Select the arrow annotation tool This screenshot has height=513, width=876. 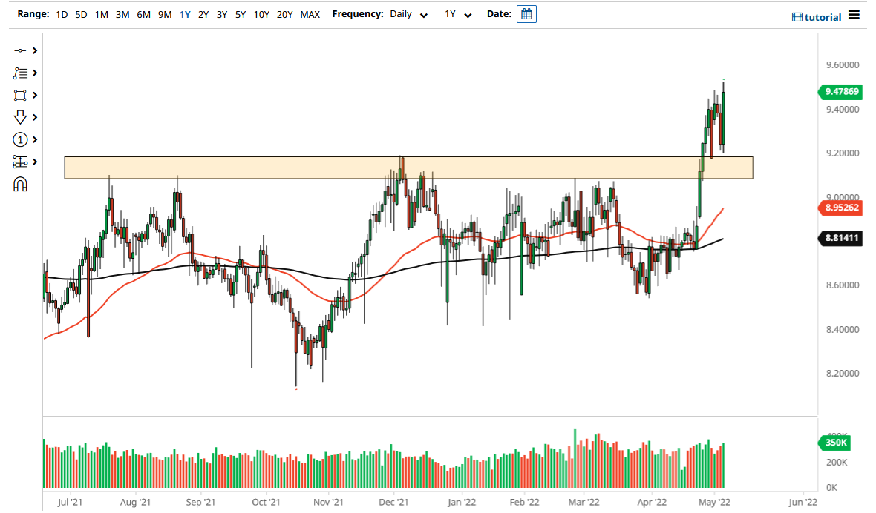(21, 117)
